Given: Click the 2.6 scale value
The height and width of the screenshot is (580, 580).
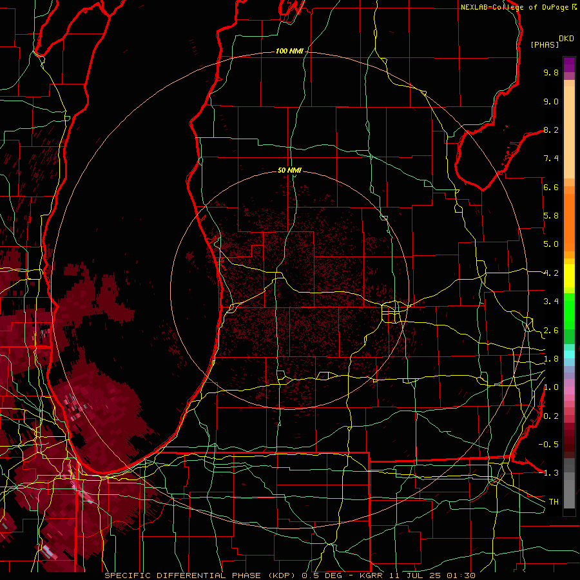Looking at the screenshot, I should click(551, 331).
